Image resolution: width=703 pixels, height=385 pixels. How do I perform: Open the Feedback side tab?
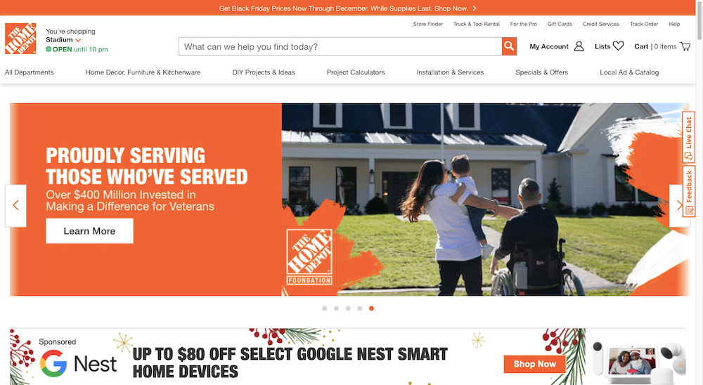[x=689, y=191]
